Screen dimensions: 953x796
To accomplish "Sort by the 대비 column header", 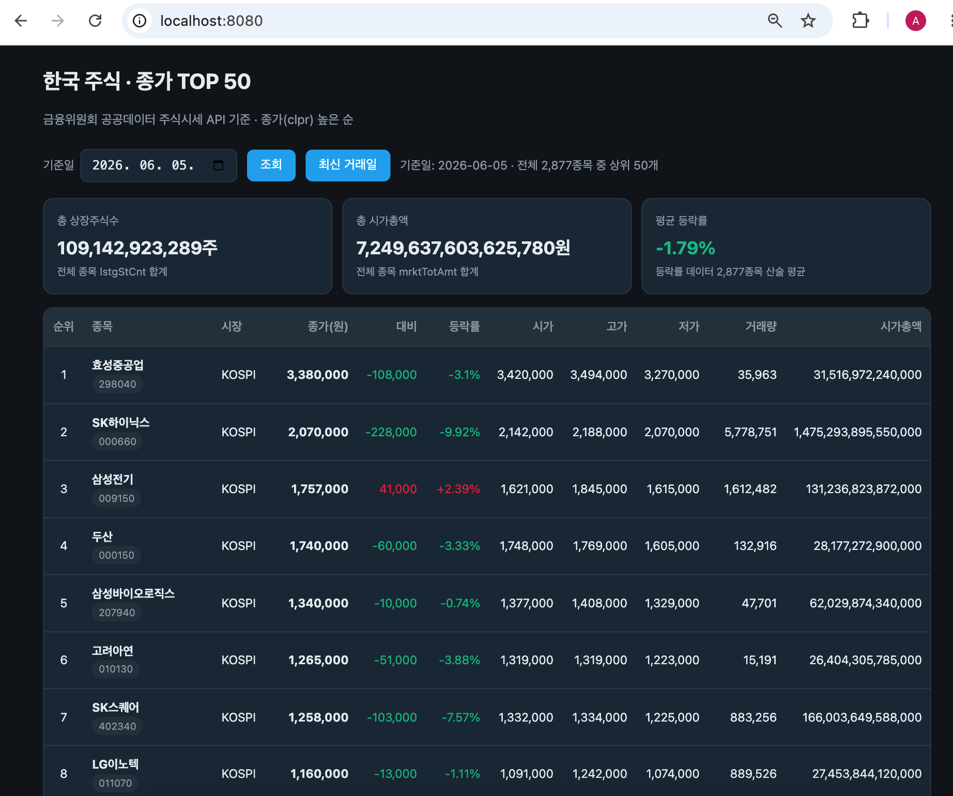I will pos(406,327).
